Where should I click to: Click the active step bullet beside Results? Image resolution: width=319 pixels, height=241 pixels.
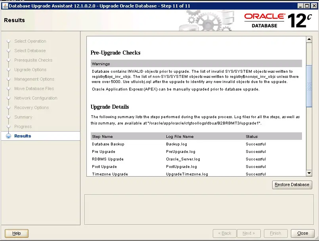pyautogui.click(x=9, y=136)
